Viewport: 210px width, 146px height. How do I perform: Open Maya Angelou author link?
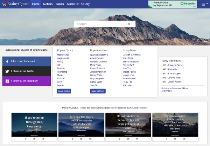click(97, 78)
